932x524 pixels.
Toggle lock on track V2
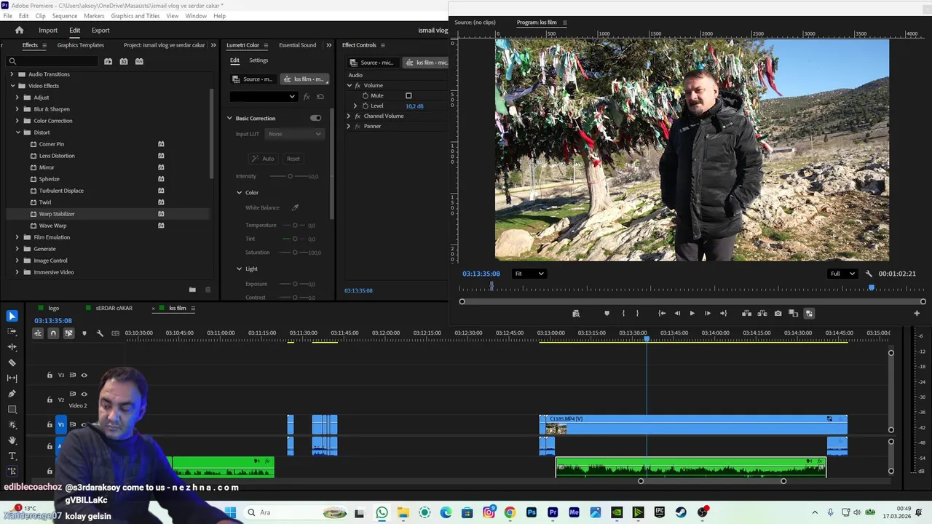tap(50, 400)
